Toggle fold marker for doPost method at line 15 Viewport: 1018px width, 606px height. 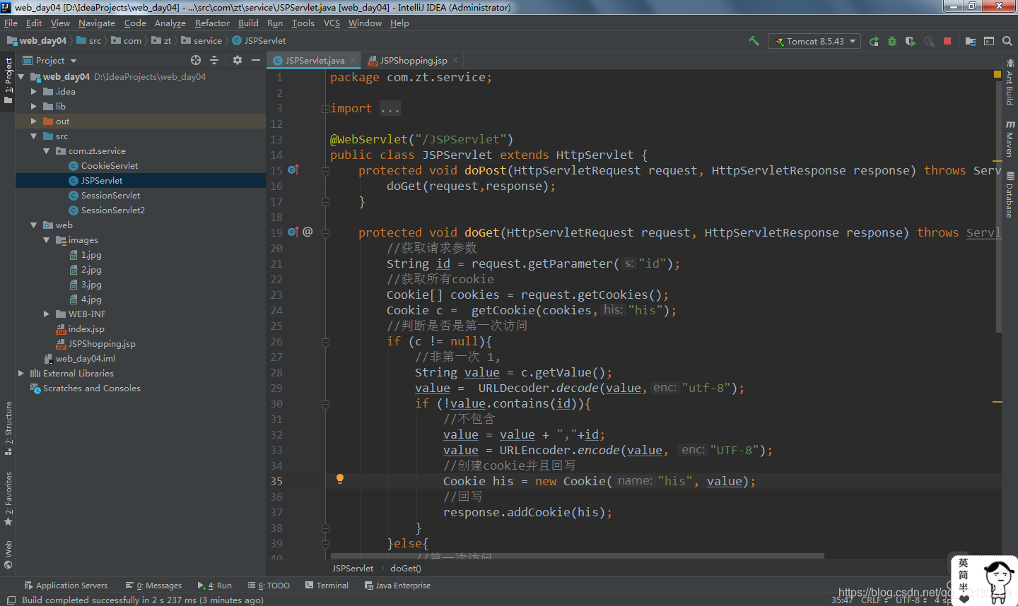(x=325, y=170)
